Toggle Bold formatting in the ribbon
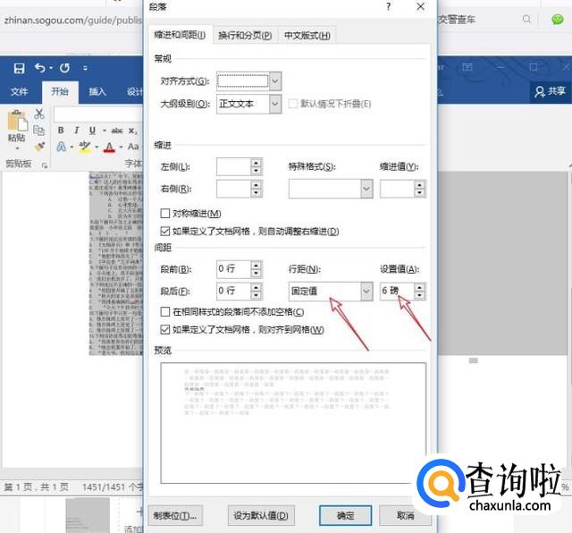The height and width of the screenshot is (533, 572). click(x=61, y=131)
